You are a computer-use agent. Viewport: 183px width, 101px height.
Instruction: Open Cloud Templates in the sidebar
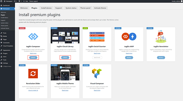pos(8,46)
